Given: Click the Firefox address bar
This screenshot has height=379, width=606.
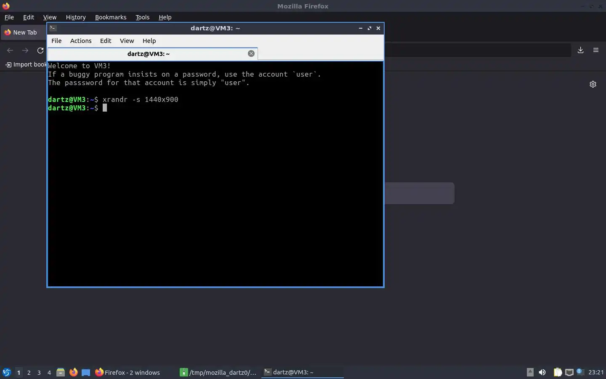Looking at the screenshot, I should (477, 50).
